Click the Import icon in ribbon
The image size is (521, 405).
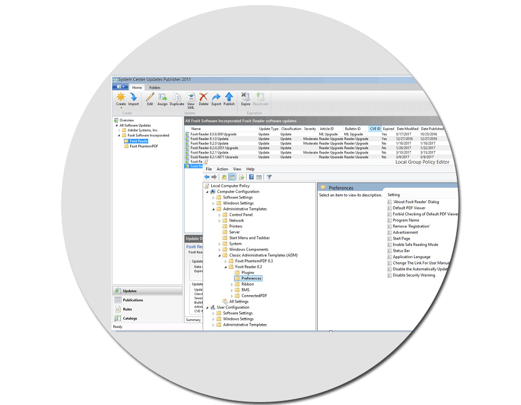133,97
